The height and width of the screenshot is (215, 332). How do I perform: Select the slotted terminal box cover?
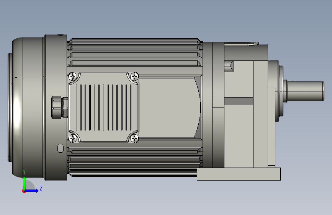(103, 107)
